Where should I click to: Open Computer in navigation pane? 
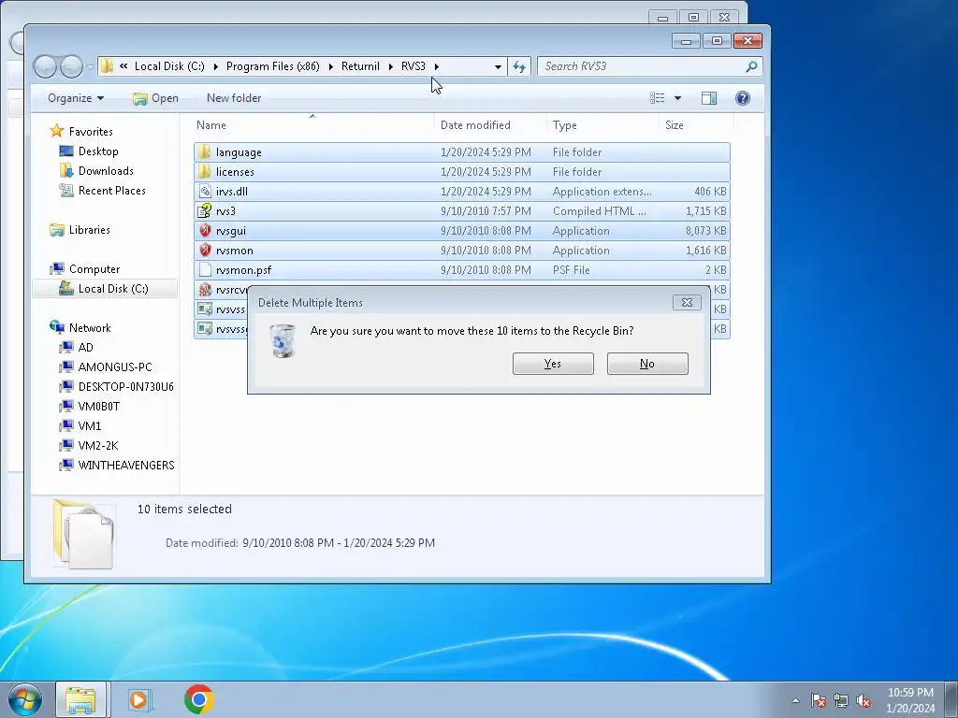94,268
